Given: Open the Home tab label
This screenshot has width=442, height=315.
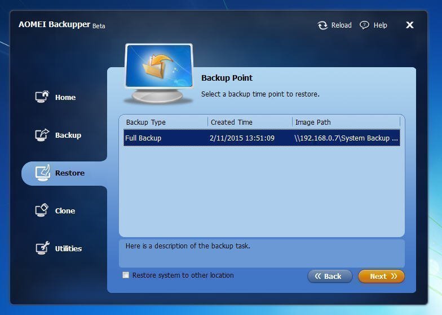Looking at the screenshot, I should (65, 97).
